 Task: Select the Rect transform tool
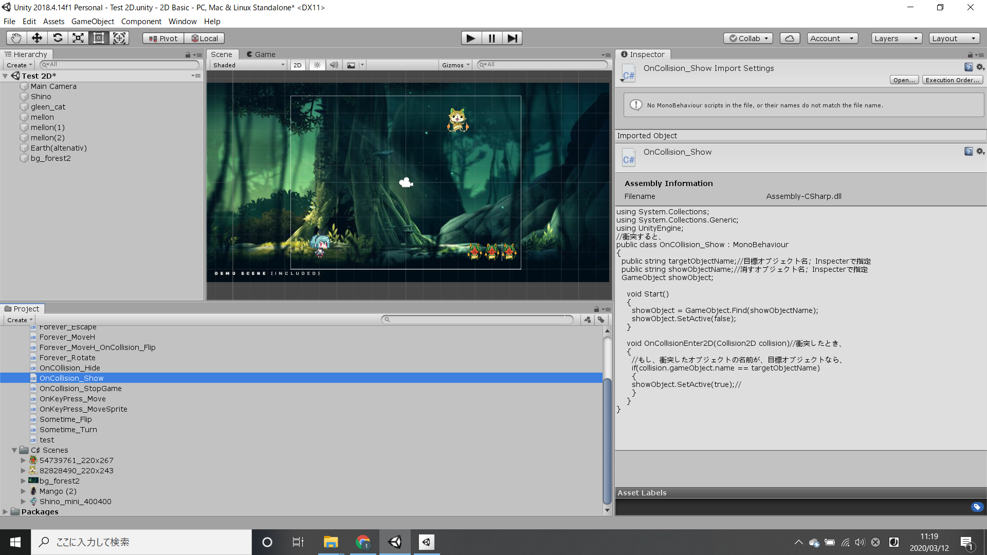click(99, 38)
